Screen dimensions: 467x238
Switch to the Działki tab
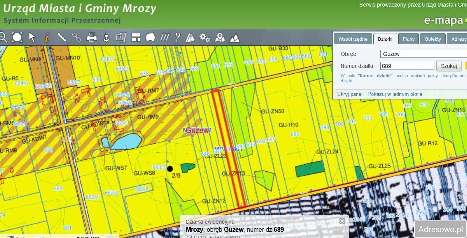[385, 39]
